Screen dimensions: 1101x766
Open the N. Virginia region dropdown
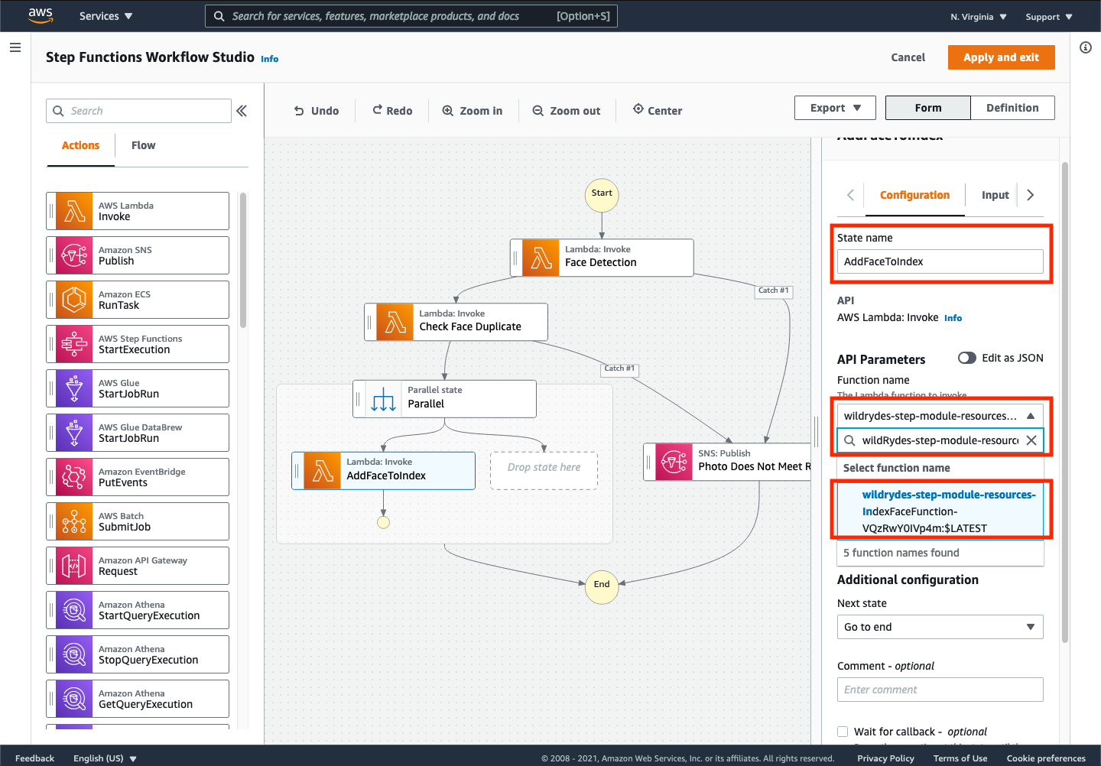[978, 17]
